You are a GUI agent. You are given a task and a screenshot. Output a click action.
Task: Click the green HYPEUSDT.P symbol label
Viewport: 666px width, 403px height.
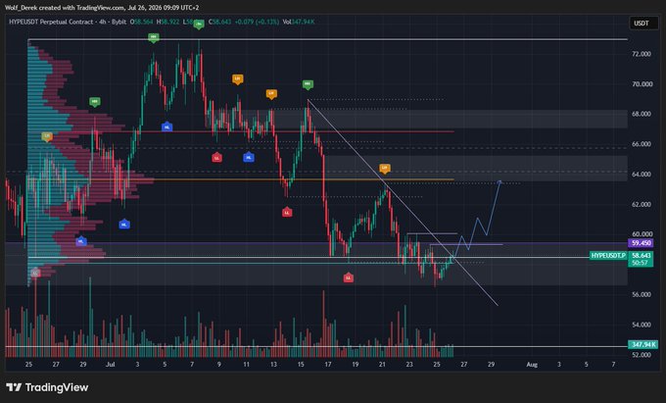pyautogui.click(x=608, y=256)
